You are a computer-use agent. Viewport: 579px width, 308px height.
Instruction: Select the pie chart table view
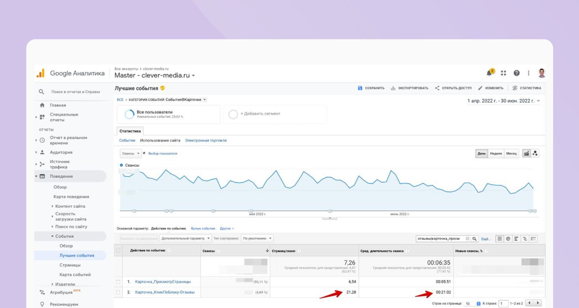click(x=508, y=239)
